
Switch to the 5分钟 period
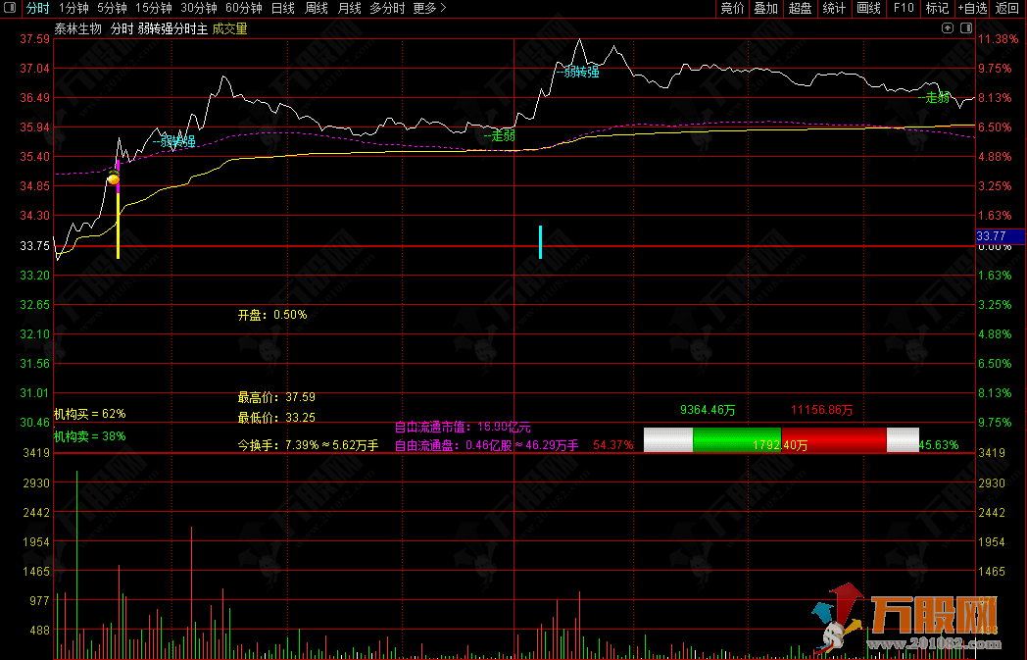click(x=112, y=8)
